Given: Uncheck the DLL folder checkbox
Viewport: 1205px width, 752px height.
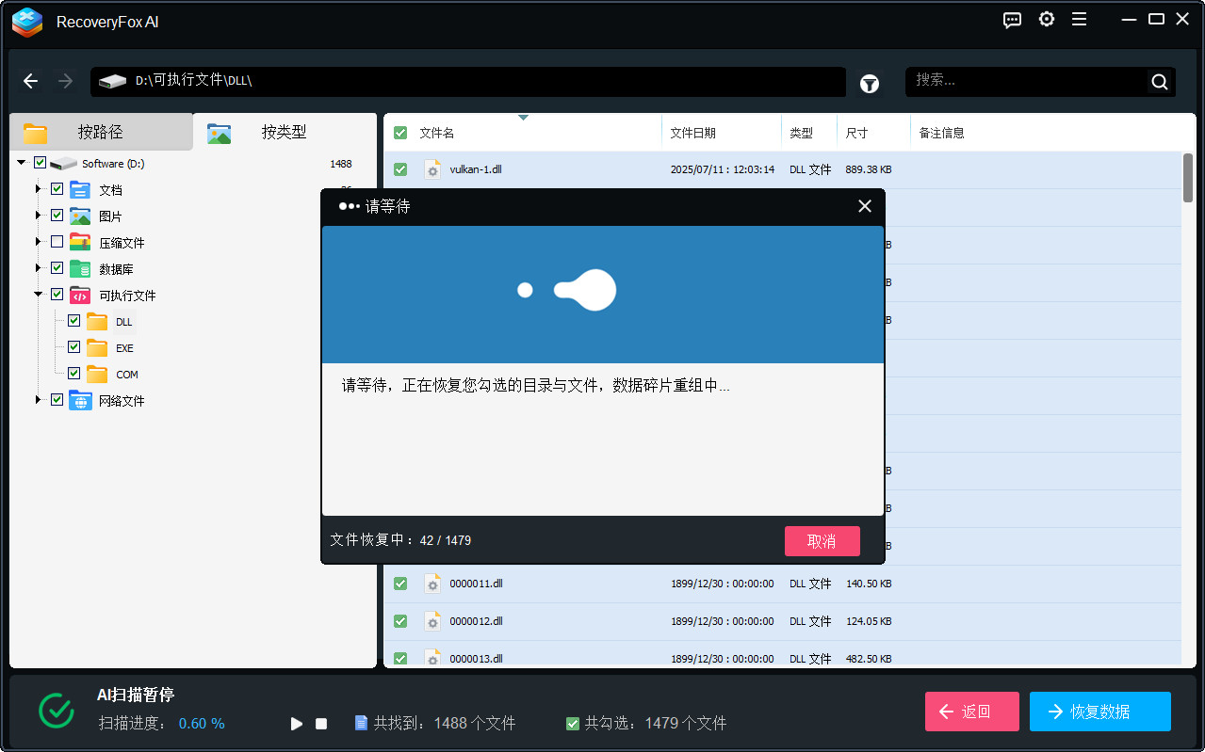Looking at the screenshot, I should (x=73, y=320).
